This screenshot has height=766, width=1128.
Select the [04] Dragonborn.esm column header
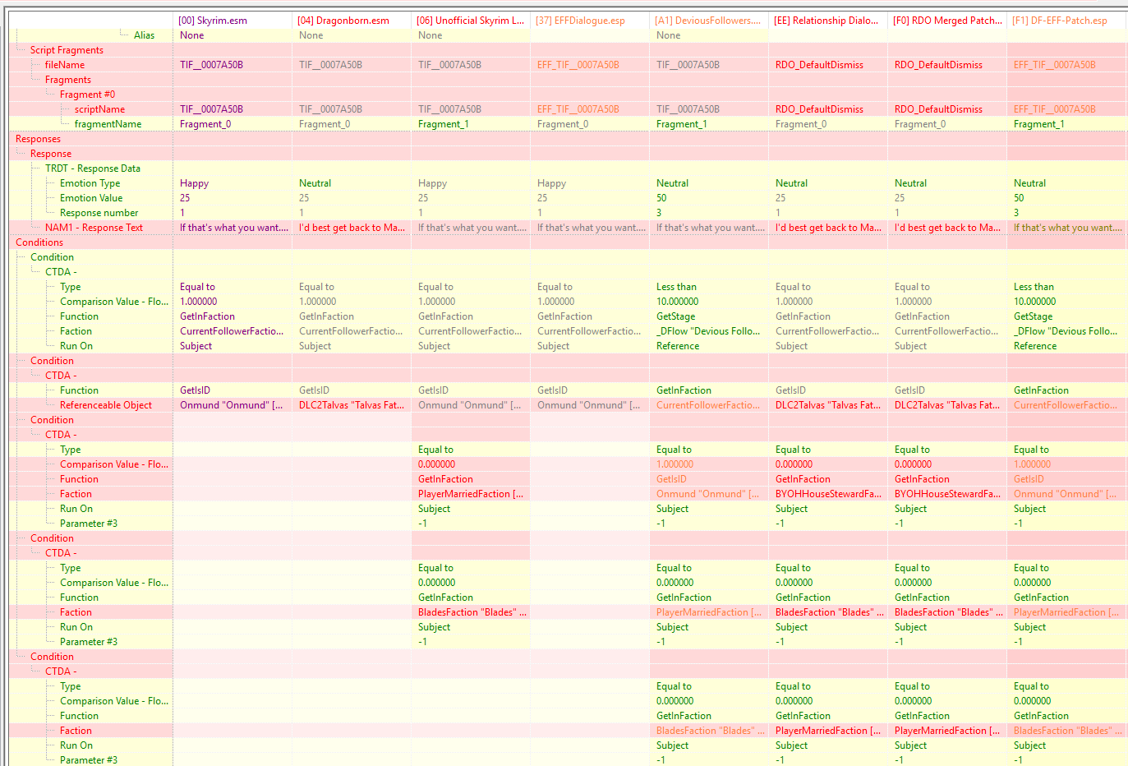pos(352,21)
